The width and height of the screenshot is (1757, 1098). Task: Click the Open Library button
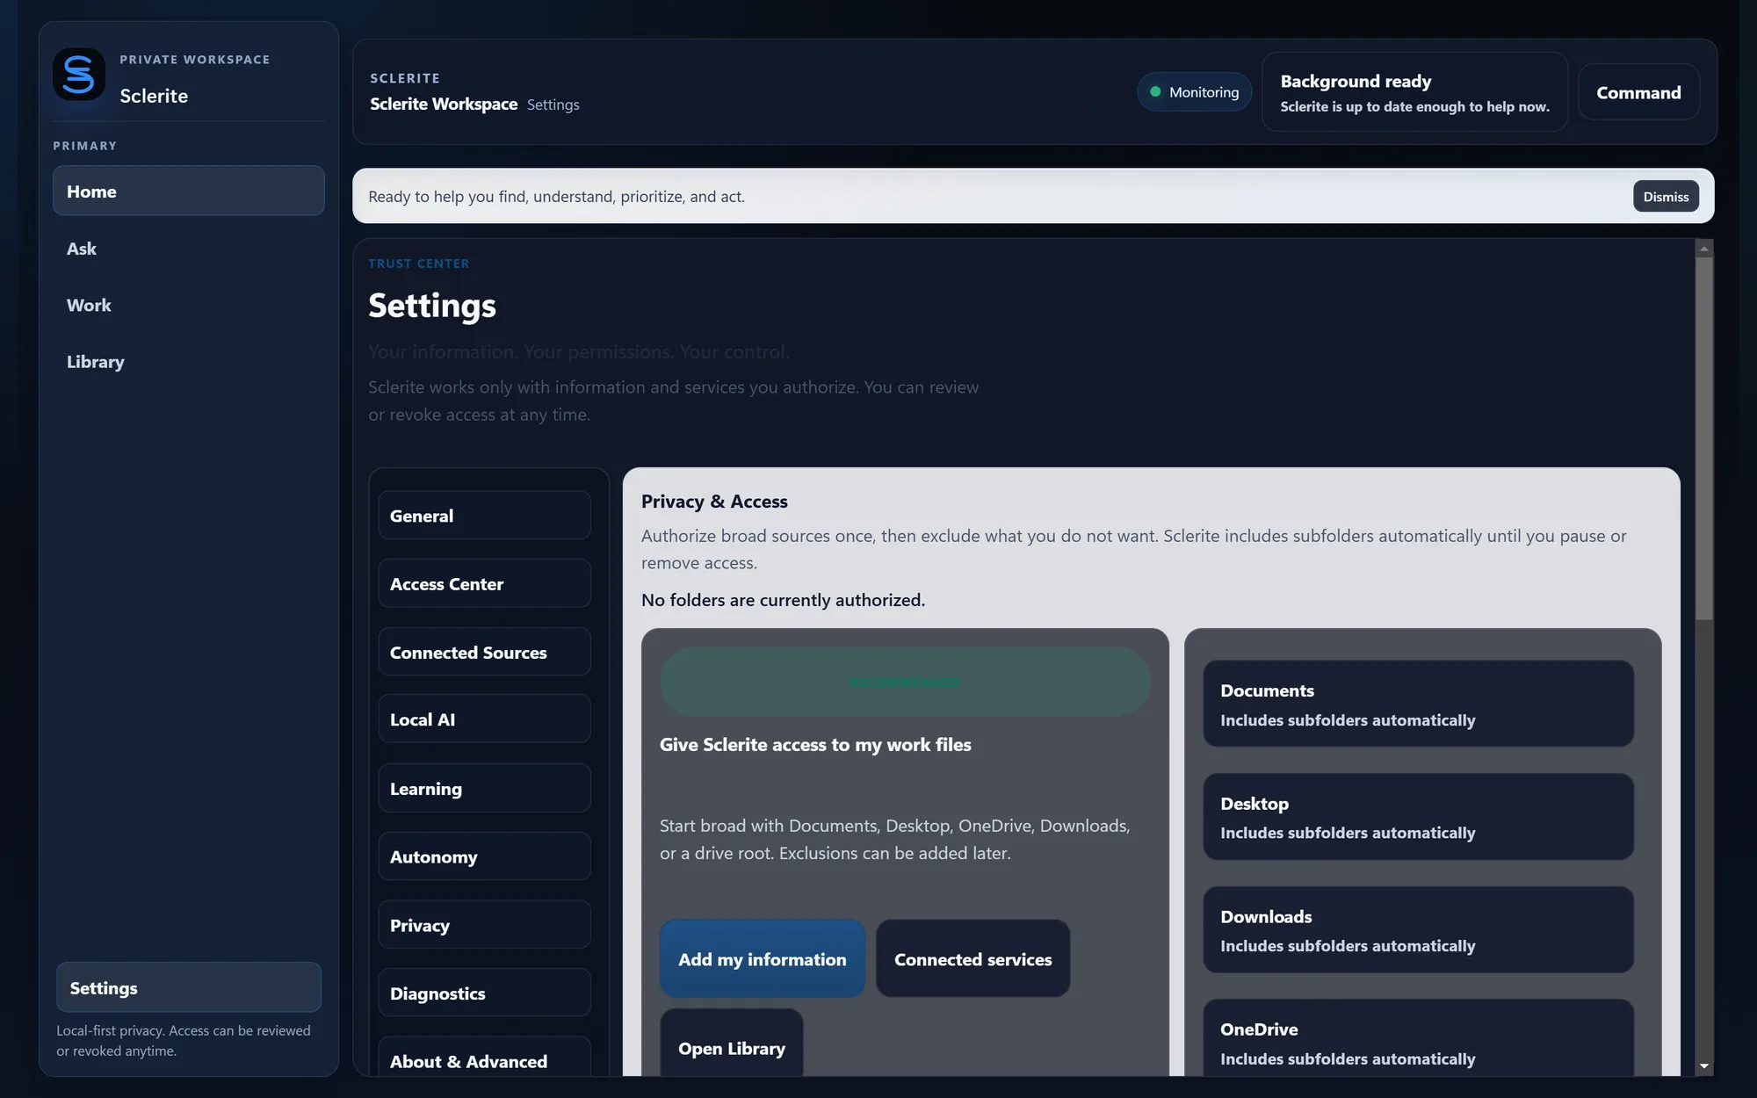732,1044
